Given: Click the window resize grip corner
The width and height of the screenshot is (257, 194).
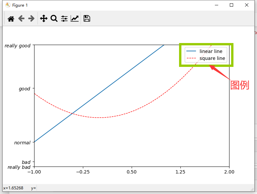Looking at the screenshot, I should [252, 189].
